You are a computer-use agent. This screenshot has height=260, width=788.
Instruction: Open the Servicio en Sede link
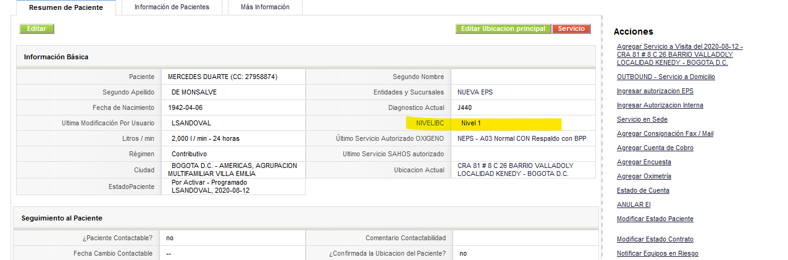click(642, 119)
